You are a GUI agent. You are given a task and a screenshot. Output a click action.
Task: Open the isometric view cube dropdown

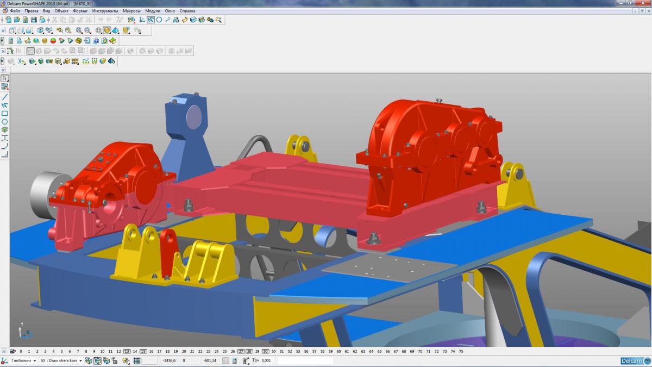(x=40, y=30)
